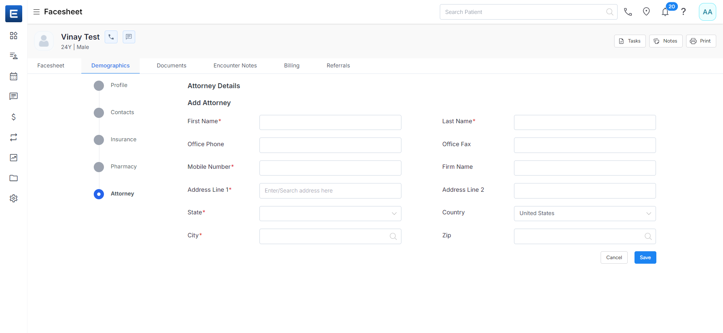Toggle the hamburger menu next to Facesheet
This screenshot has width=723, height=333.
37,12
